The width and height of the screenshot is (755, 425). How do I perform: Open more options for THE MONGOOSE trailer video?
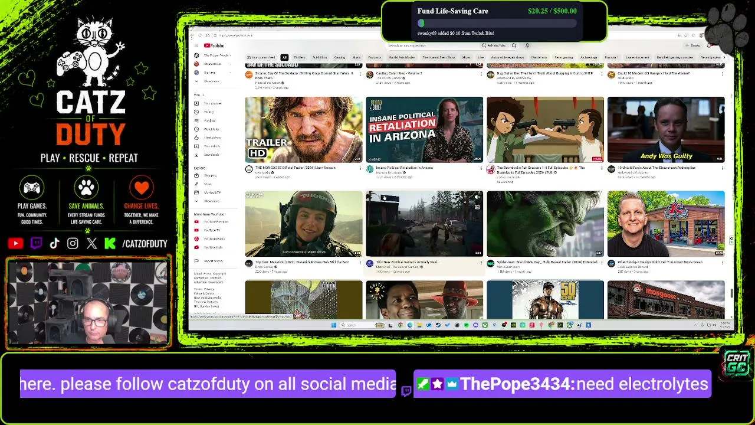(360, 169)
